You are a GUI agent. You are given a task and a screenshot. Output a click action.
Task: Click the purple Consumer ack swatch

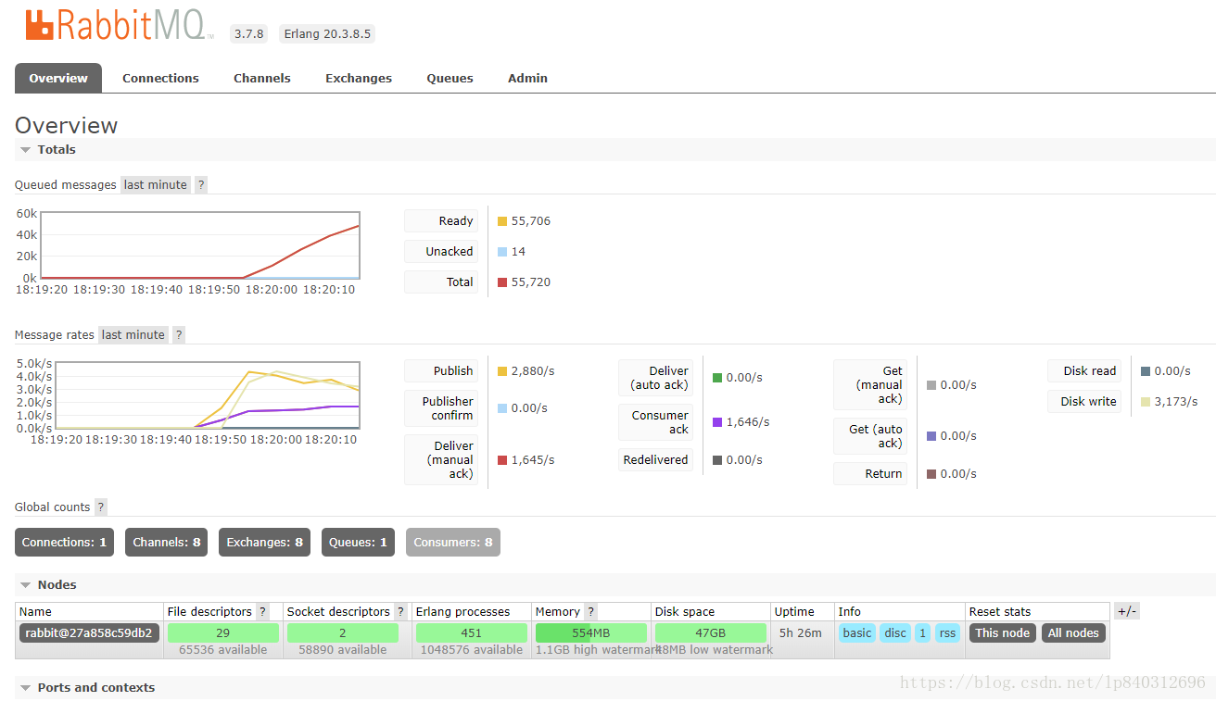point(717,422)
